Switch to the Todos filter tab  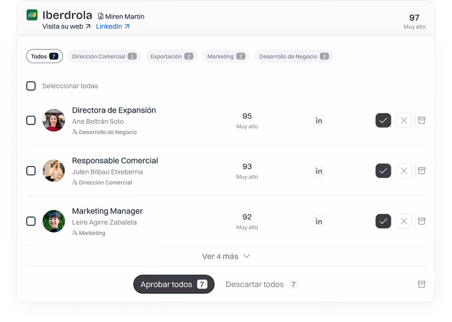[44, 56]
